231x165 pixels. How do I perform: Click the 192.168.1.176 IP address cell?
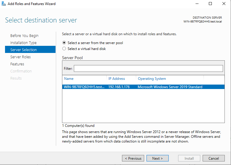[x=119, y=87]
